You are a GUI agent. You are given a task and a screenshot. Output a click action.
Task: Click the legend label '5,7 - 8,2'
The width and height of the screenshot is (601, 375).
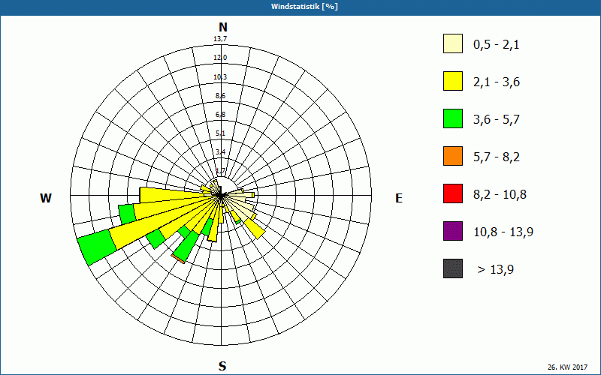pyautogui.click(x=497, y=157)
